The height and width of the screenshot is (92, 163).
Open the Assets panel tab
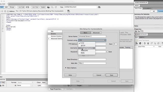142,37
